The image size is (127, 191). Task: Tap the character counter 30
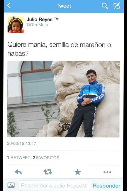tap(85, 186)
